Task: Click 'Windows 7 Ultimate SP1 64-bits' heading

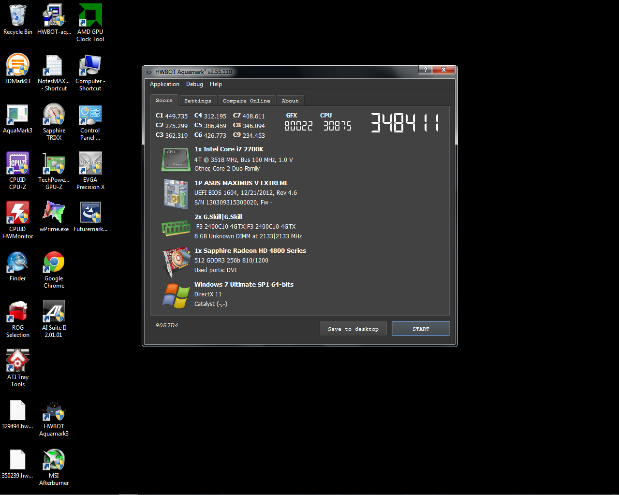Action: pyautogui.click(x=244, y=285)
